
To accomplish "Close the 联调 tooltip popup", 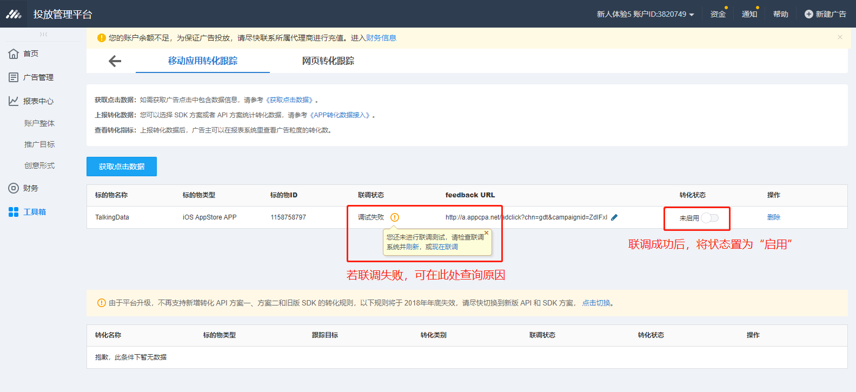I will pos(486,233).
